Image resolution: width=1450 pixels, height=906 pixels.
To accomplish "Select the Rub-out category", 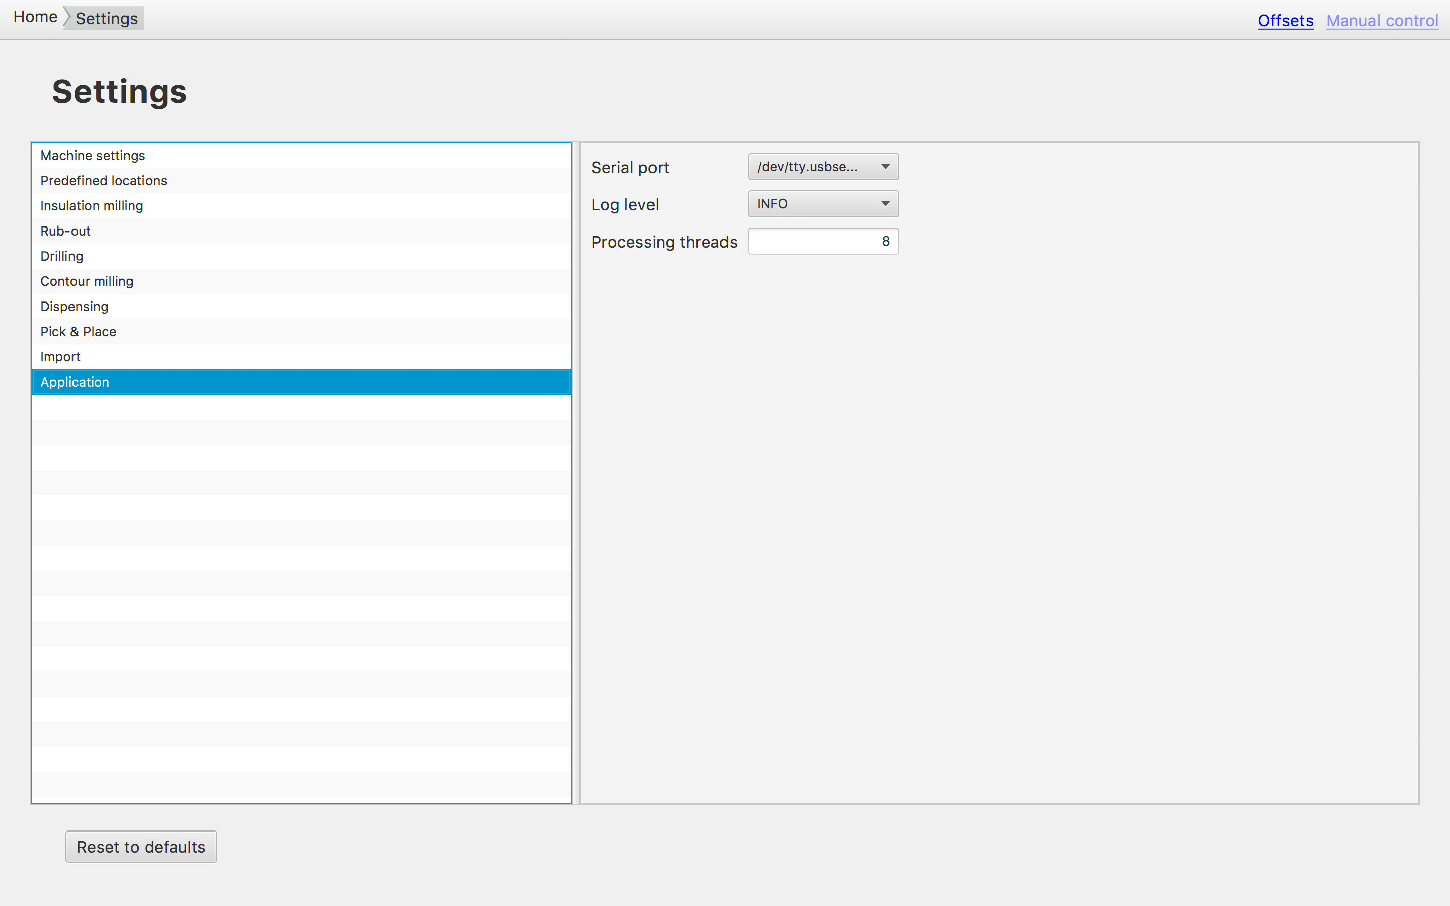I will [x=302, y=231].
